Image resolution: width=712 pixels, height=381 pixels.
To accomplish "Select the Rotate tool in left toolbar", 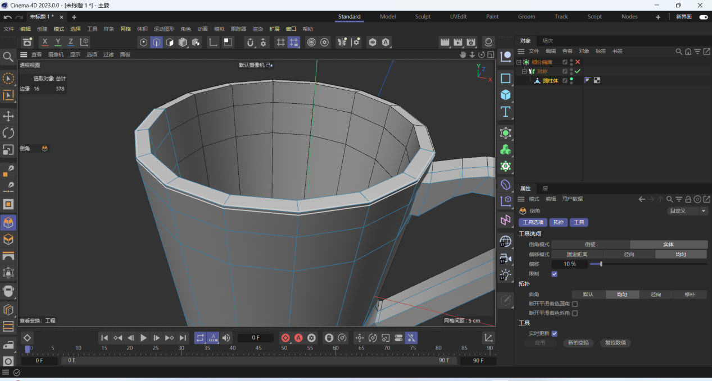I will tap(8, 133).
